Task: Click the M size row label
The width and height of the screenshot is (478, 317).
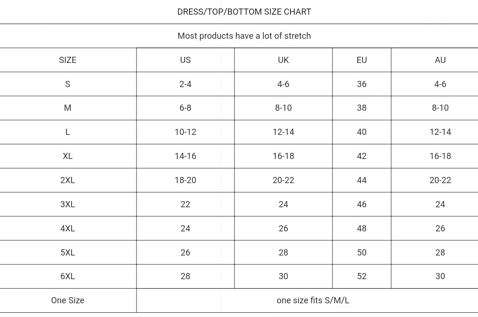Action: click(68, 108)
